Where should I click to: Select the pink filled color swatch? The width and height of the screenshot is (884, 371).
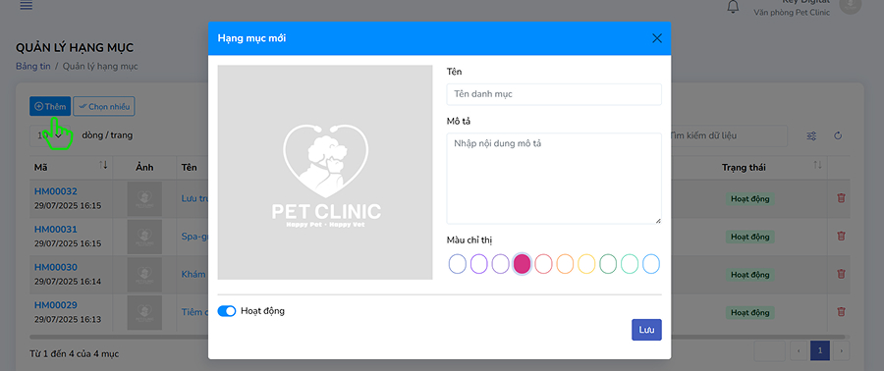coord(523,263)
